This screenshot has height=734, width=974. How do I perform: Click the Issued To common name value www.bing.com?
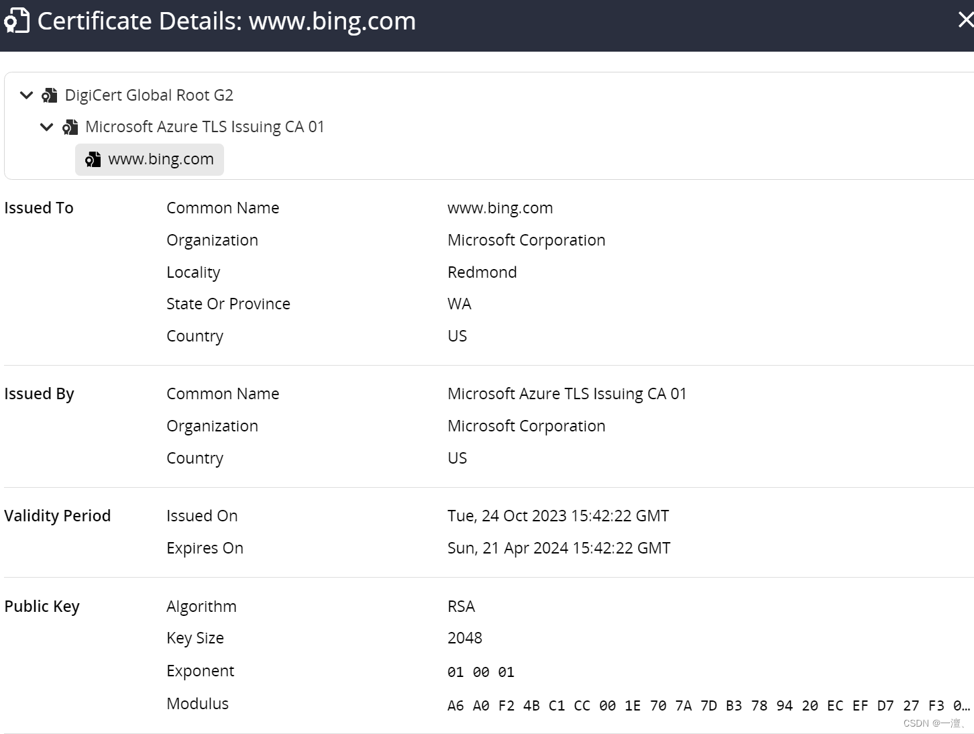pos(500,208)
